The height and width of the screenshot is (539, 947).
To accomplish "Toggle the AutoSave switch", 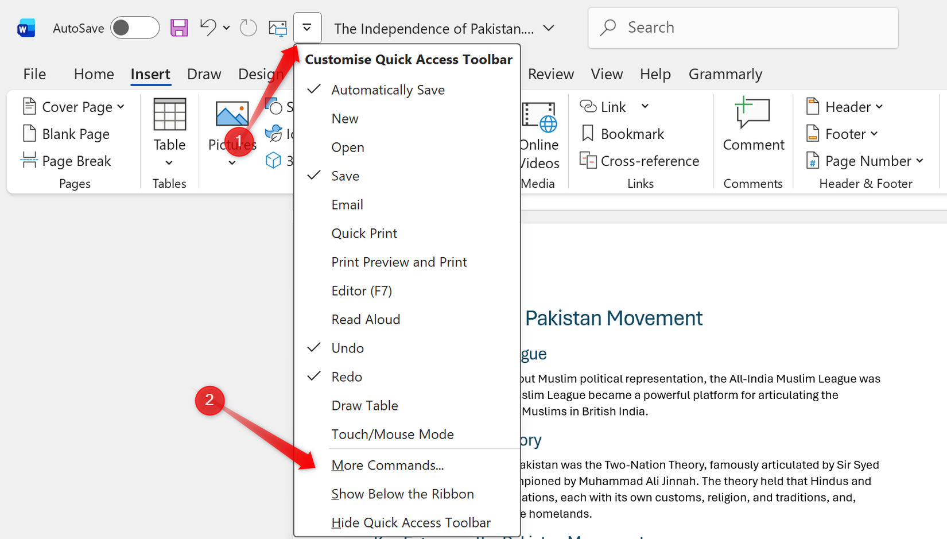I will tap(135, 28).
